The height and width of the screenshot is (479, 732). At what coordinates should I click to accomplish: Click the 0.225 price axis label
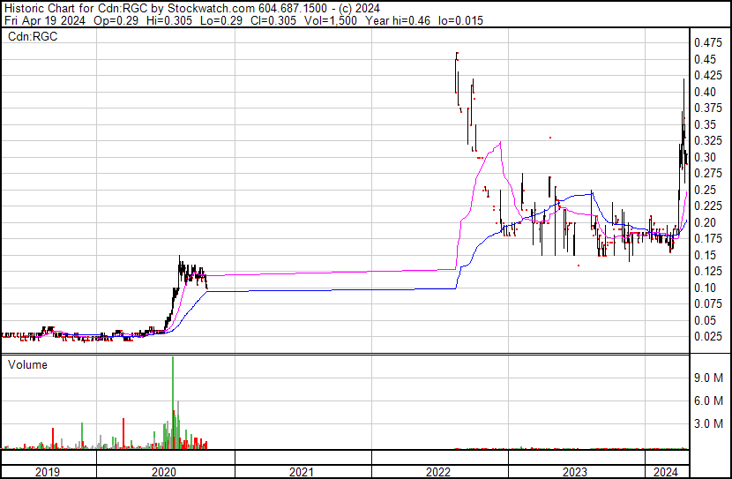pyautogui.click(x=708, y=206)
